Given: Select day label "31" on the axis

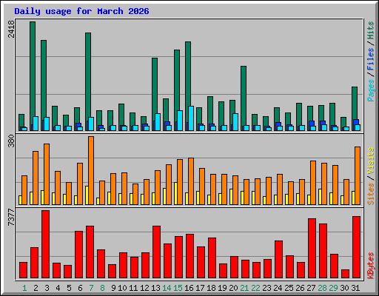Looking at the screenshot, I should pos(355,288).
